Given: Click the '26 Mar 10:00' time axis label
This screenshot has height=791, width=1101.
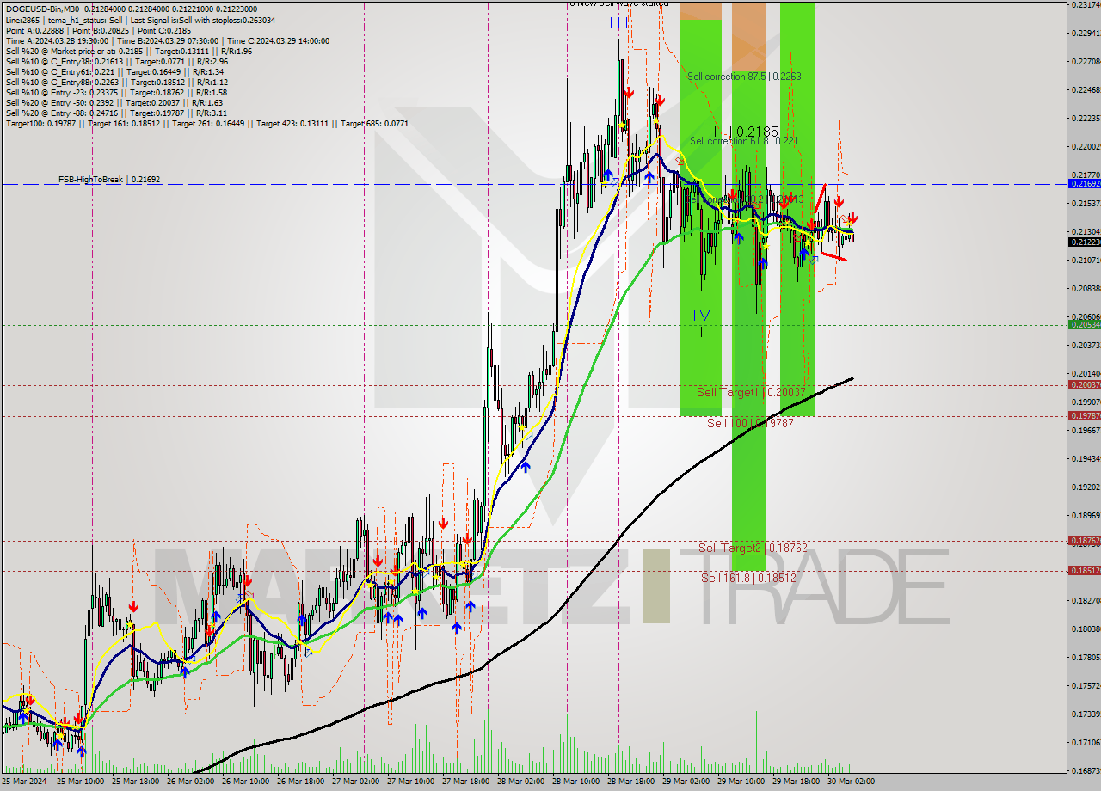Looking at the screenshot, I should (245, 782).
